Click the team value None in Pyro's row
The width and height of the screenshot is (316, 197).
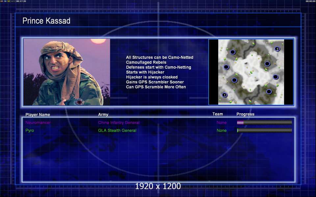[x=222, y=130]
